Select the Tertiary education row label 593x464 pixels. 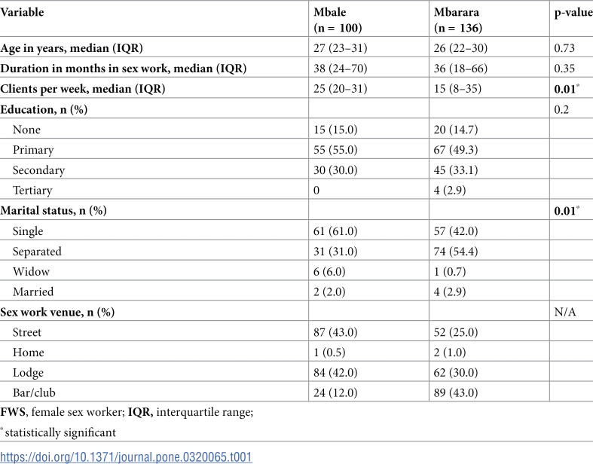[x=32, y=191]
